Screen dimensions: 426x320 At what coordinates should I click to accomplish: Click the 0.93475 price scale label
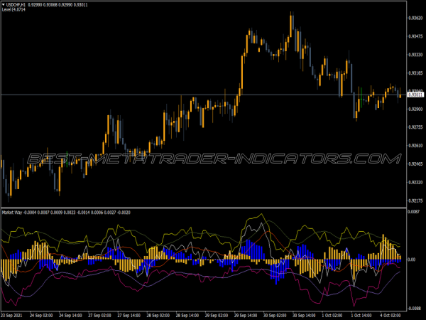pyautogui.click(x=415, y=36)
